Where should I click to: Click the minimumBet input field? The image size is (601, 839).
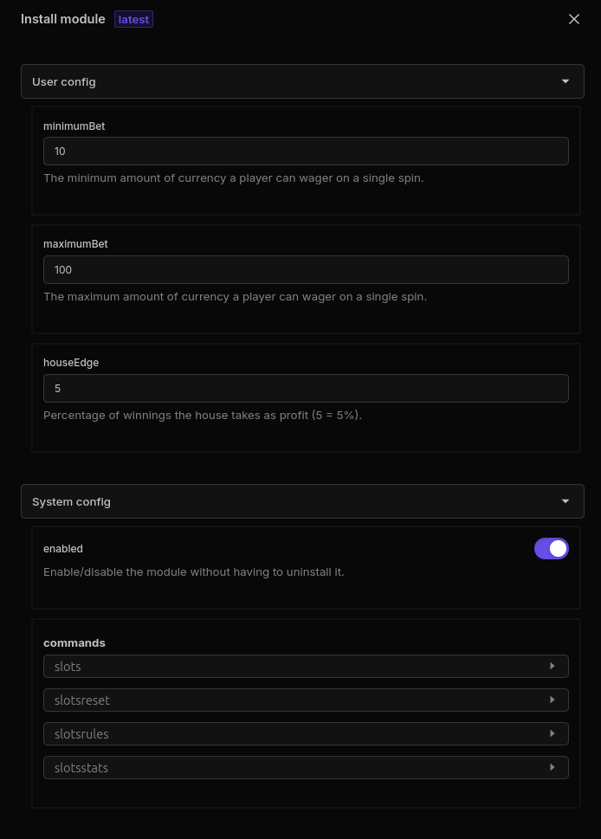(x=306, y=151)
